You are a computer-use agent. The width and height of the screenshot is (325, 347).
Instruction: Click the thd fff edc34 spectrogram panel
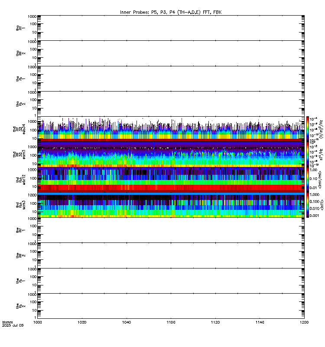pyautogui.click(x=171, y=129)
